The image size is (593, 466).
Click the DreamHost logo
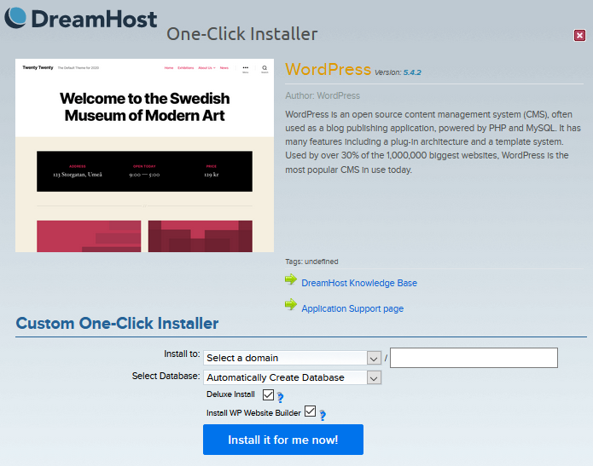pos(80,19)
